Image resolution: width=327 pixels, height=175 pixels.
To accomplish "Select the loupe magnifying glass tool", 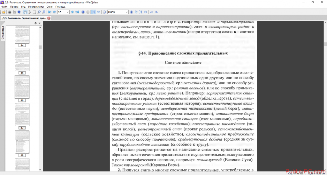I will [x=43, y=12].
